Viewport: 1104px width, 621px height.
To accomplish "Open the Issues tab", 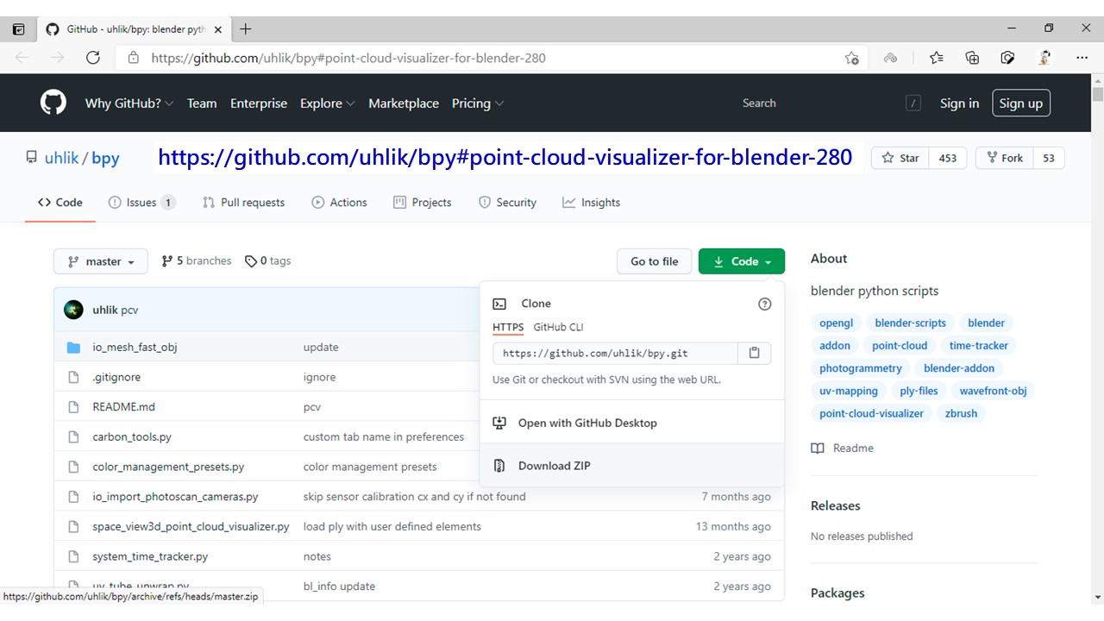I will pos(141,202).
